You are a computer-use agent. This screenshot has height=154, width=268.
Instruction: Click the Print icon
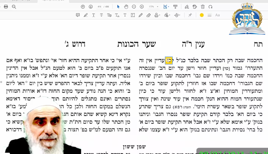5,7
